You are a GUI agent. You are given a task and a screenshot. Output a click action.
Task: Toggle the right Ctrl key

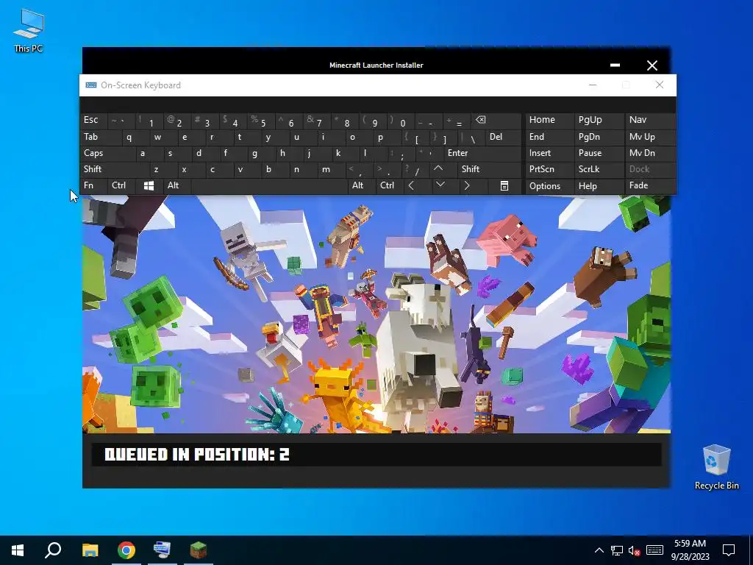pos(390,185)
